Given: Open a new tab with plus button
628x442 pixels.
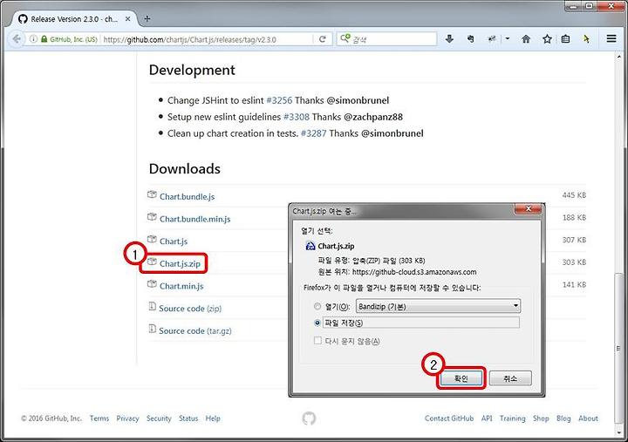Looking at the screenshot, I should (147, 19).
